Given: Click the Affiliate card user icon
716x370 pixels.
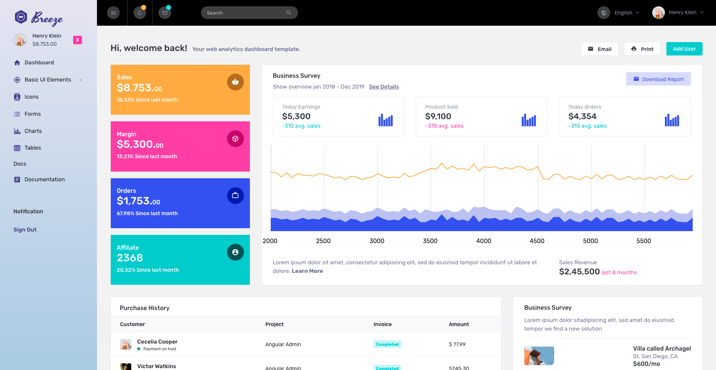Looking at the screenshot, I should pos(235,252).
